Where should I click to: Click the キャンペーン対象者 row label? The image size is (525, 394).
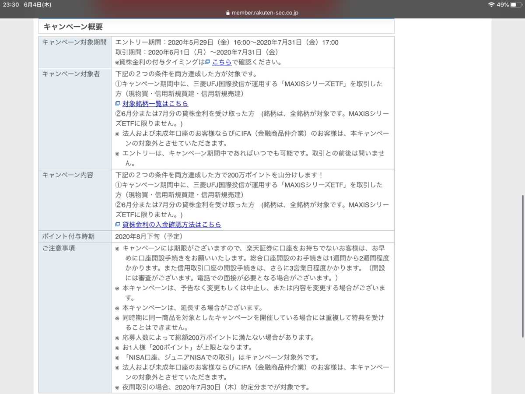pyautogui.click(x=71, y=74)
